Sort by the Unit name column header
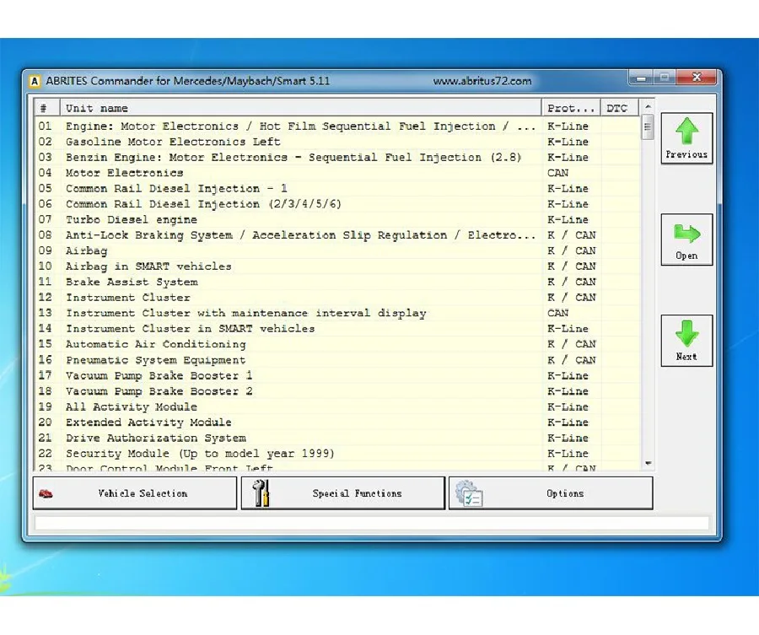 click(300, 108)
